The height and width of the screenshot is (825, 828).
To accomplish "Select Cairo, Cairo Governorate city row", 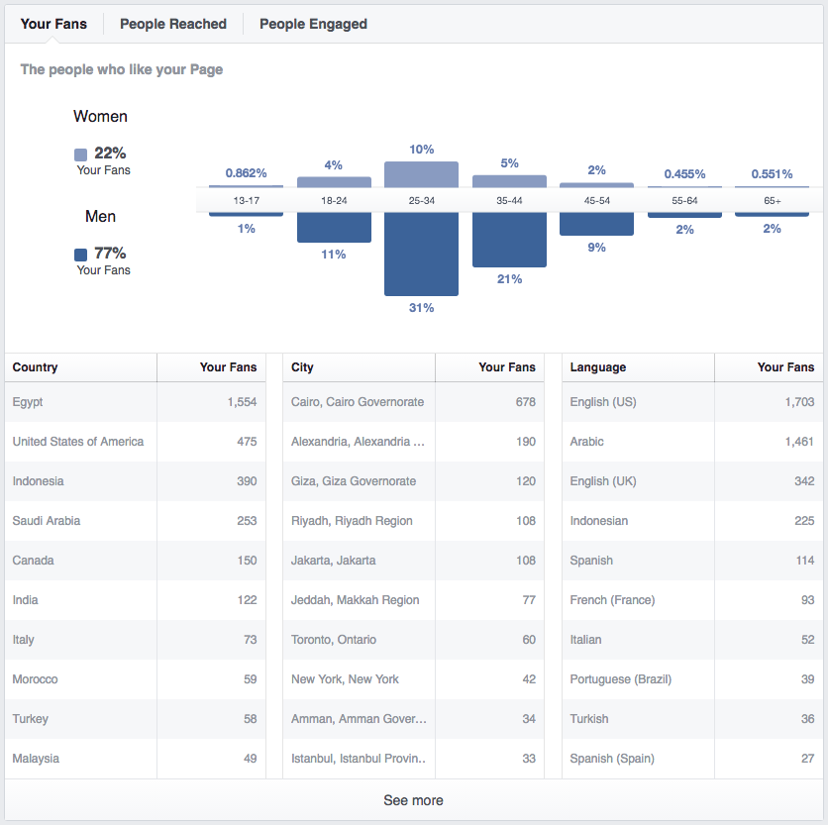I will (413, 402).
